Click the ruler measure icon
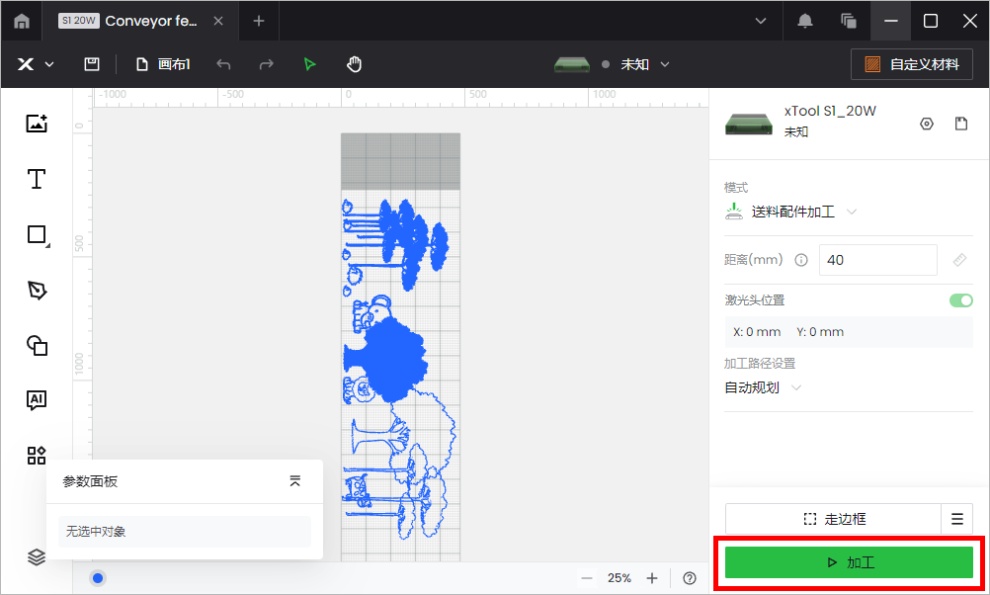This screenshot has height=595, width=990. tap(959, 260)
